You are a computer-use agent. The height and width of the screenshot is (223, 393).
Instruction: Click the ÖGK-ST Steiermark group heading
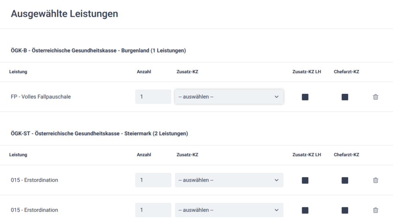pyautogui.click(x=99, y=134)
